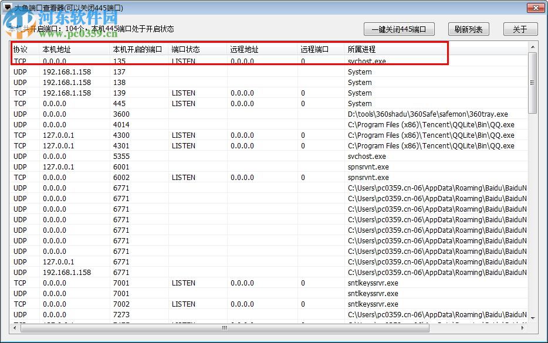Image resolution: width=548 pixels, height=343 pixels.
Task: Click the vertical scrollbar down arrow
Action: coord(533,320)
